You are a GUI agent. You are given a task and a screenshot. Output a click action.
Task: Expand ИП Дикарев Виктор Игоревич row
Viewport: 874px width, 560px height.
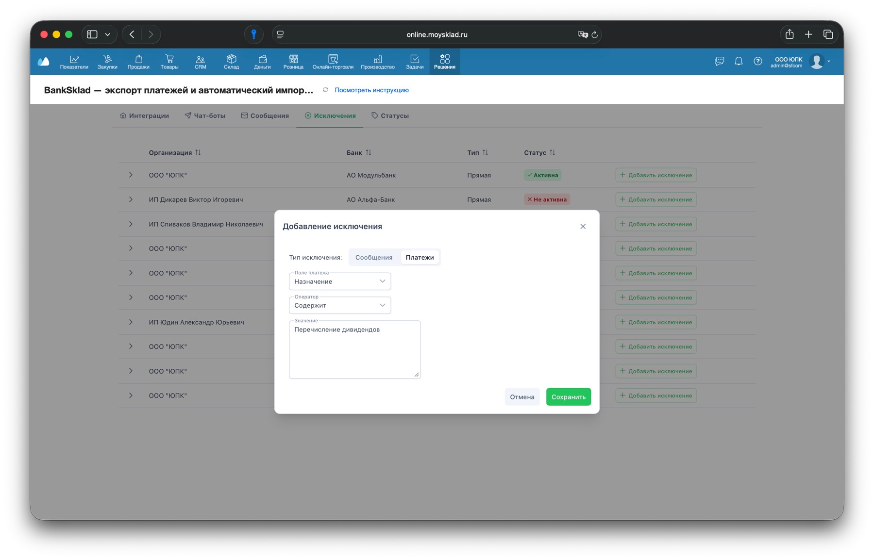(x=131, y=199)
